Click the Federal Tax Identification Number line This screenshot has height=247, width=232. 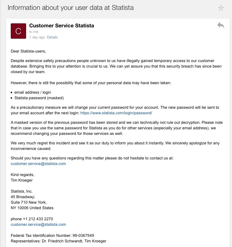coord(52,235)
